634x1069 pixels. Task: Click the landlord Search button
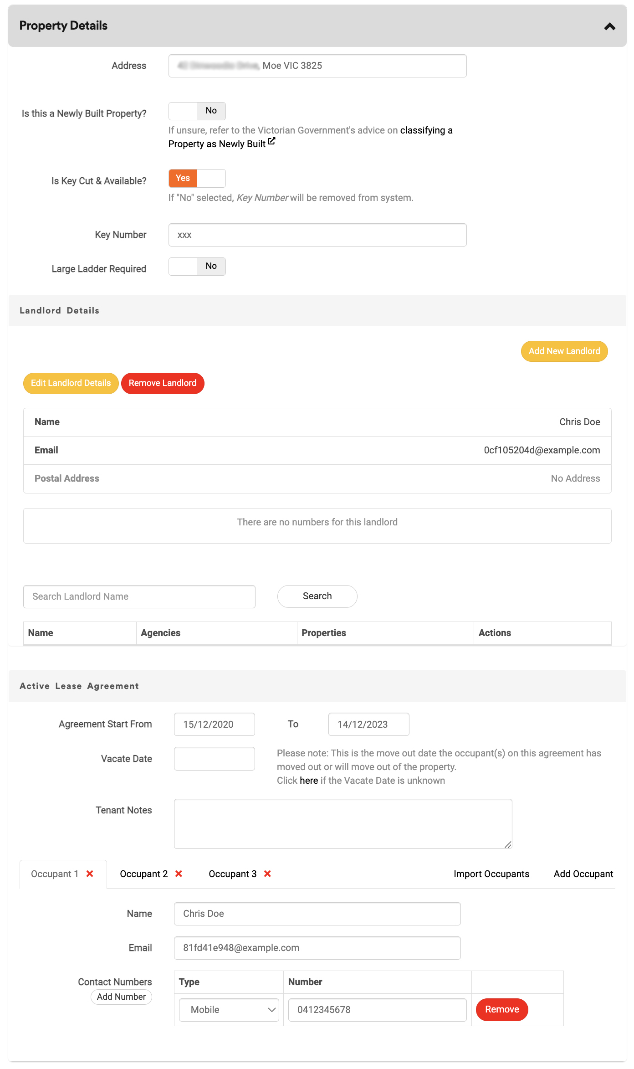317,596
